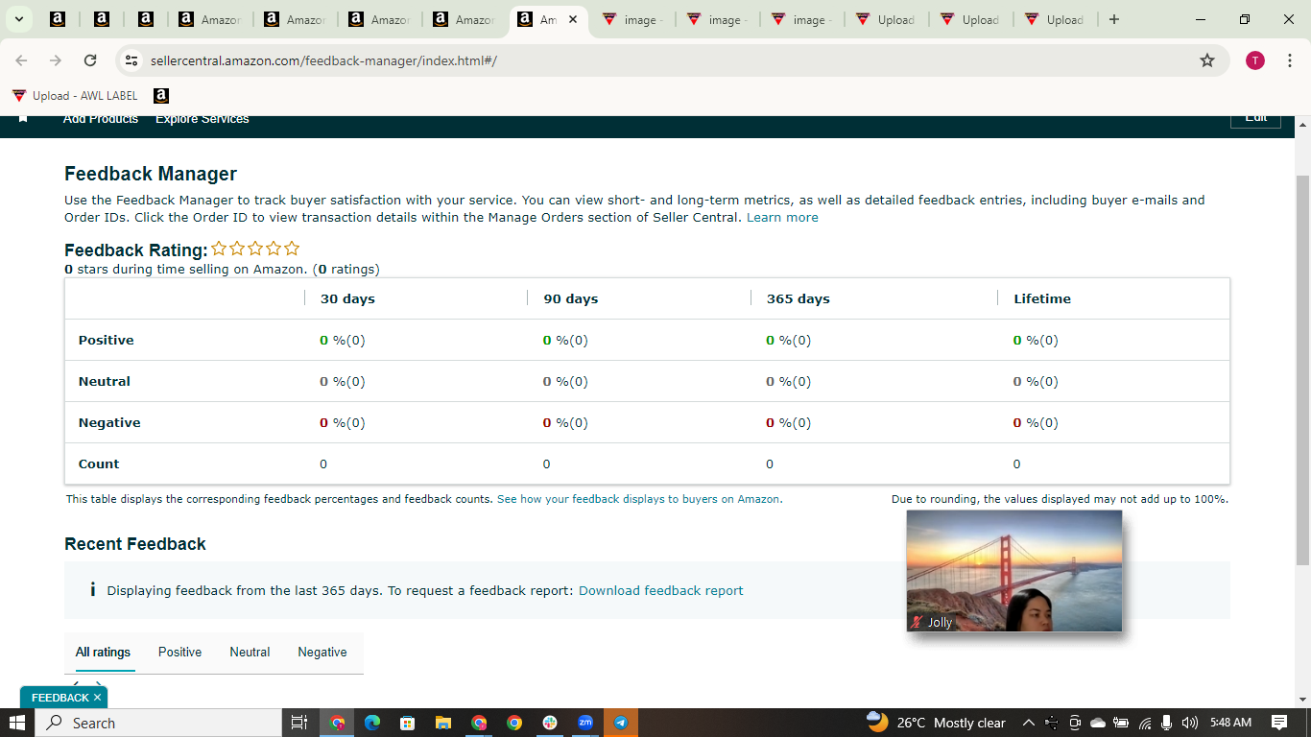Open the Learn more link

click(782, 218)
